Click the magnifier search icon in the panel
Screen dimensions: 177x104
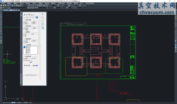24,17
